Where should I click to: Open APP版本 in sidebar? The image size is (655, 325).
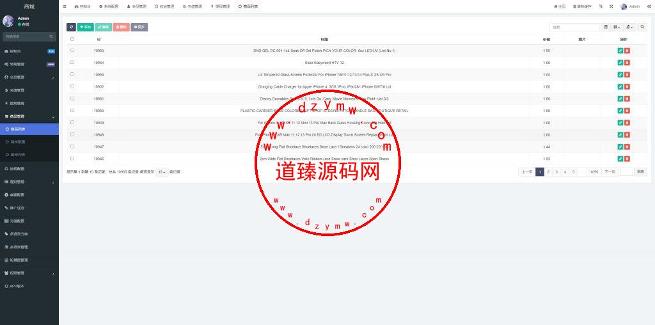(x=29, y=286)
